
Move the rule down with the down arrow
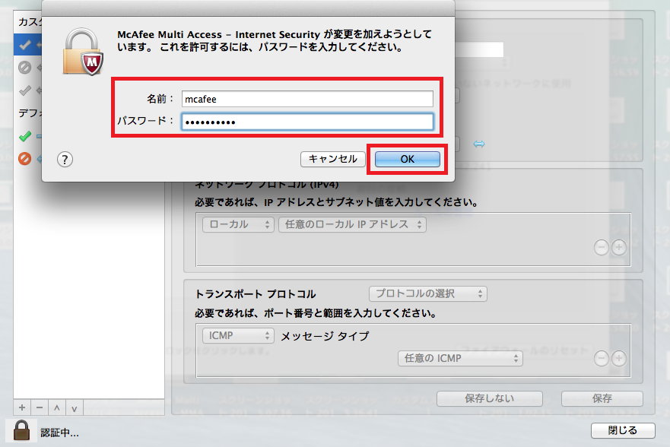tap(75, 407)
